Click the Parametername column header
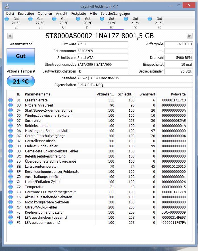Image resolution: width=198 pixels, height=251 pixels. [59, 94]
